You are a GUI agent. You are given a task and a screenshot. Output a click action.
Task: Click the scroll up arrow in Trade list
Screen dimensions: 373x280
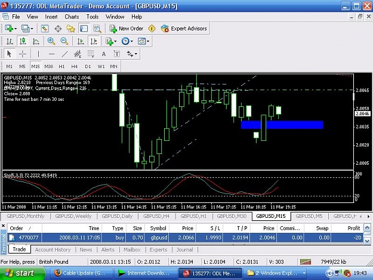pos(367,227)
